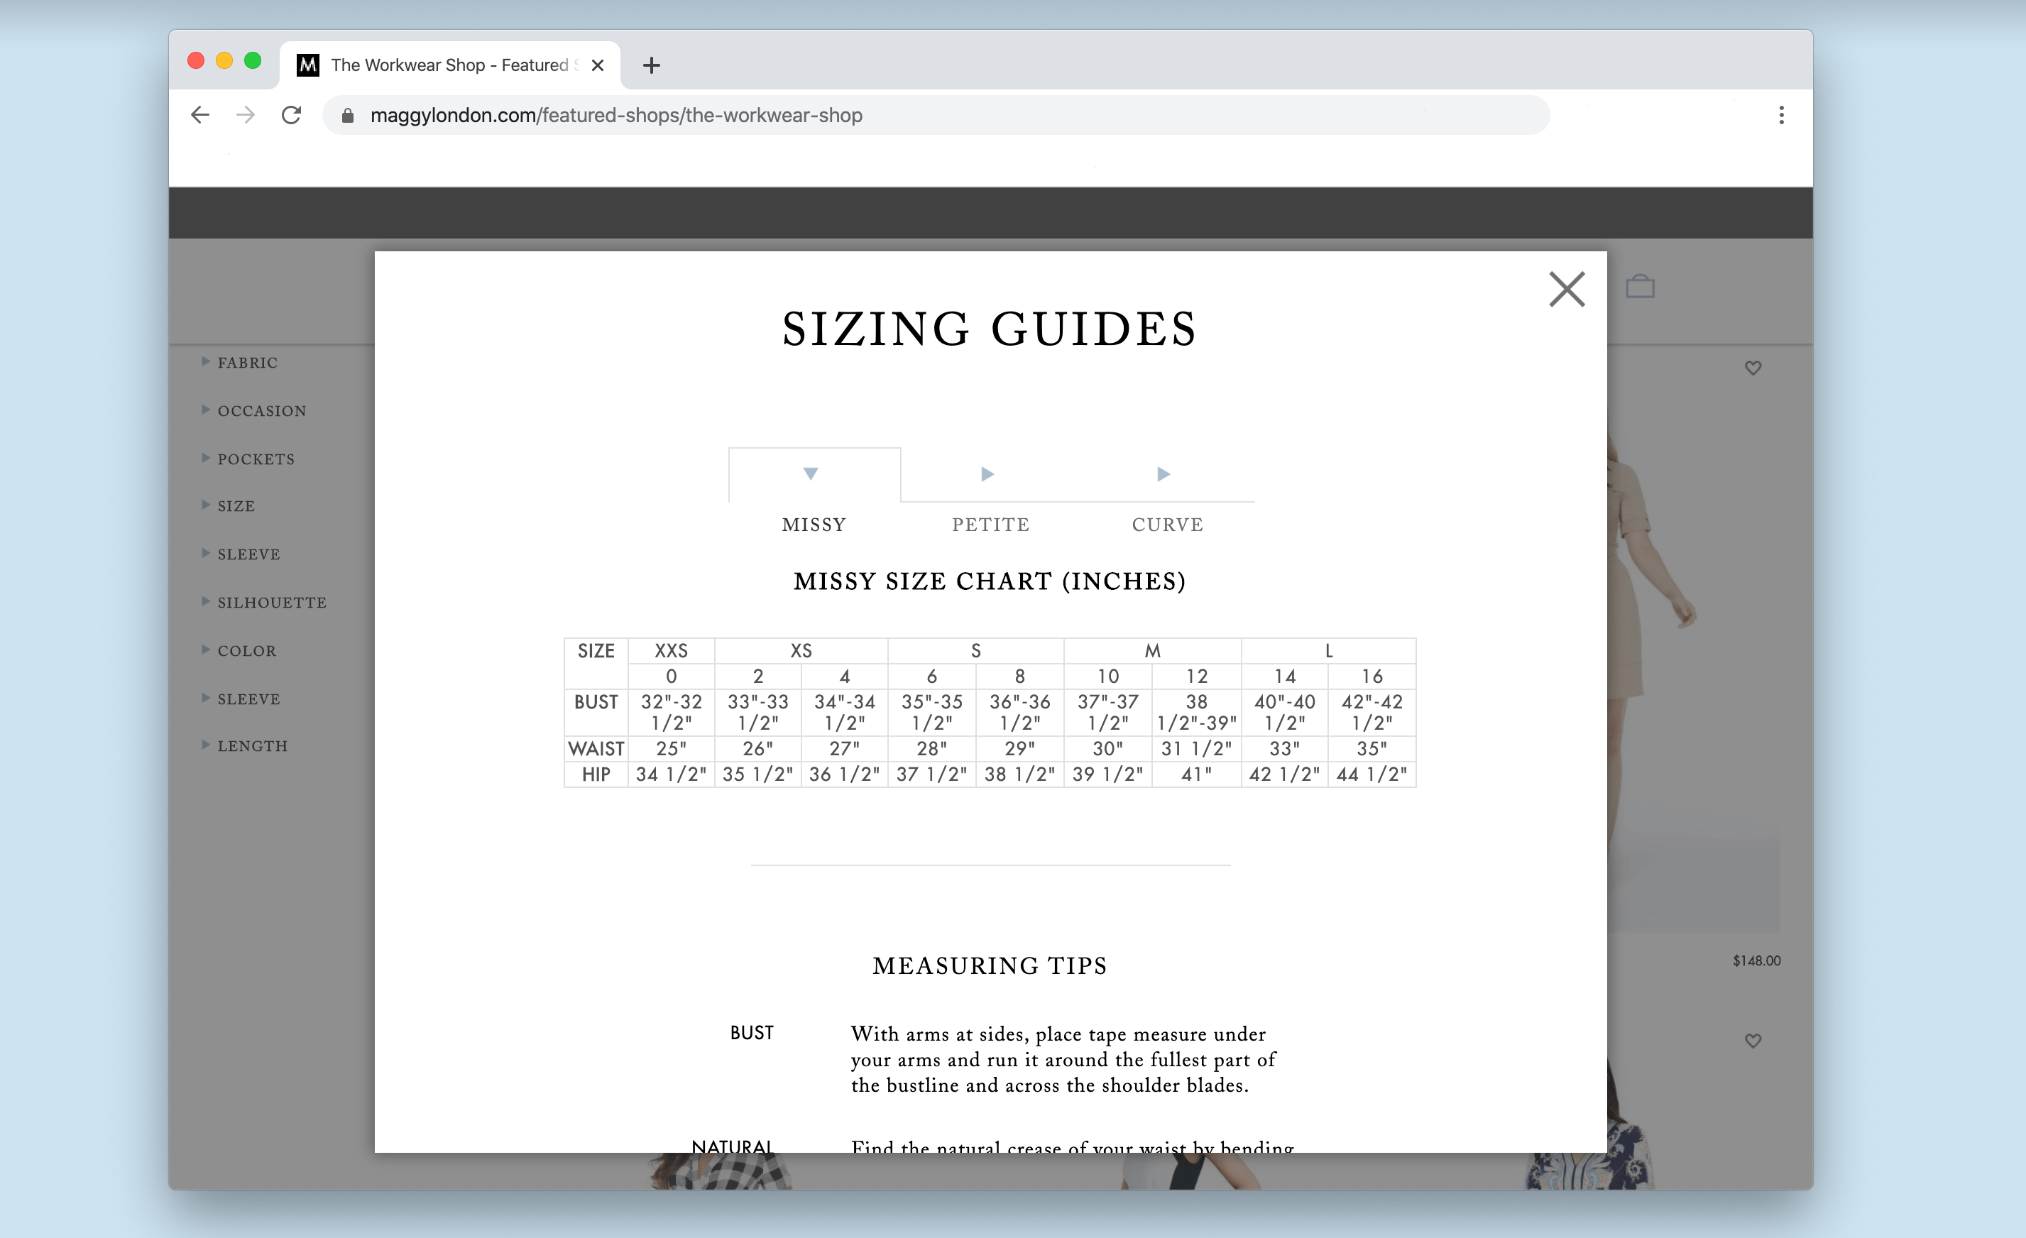This screenshot has width=2026, height=1238.
Task: Click the hip value 34 1/2" cell
Action: click(x=671, y=774)
